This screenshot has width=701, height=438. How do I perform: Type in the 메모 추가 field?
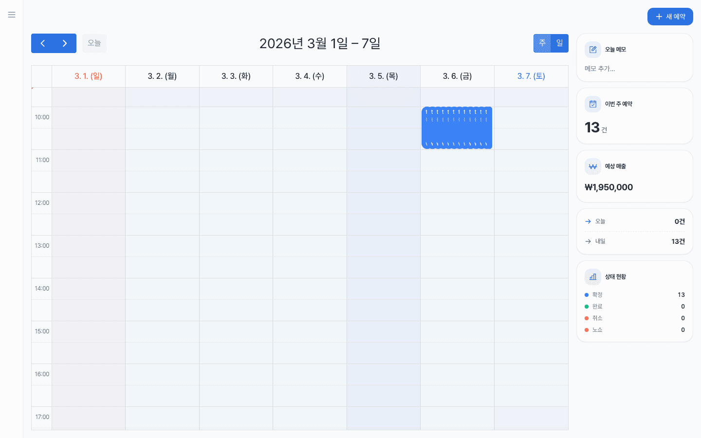click(x=634, y=69)
